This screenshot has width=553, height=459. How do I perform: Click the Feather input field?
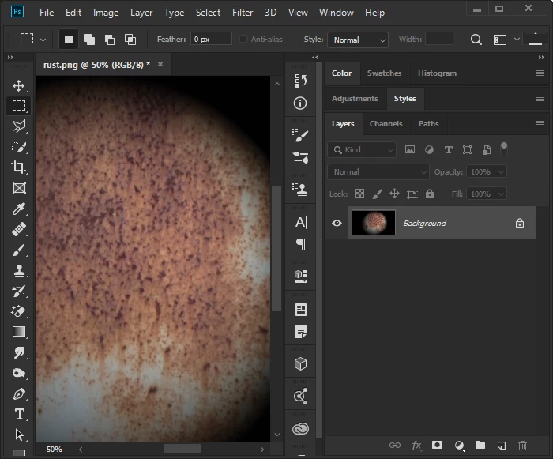(211, 39)
